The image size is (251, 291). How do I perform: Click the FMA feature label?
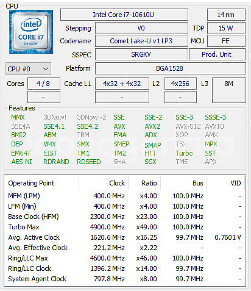click(120, 135)
